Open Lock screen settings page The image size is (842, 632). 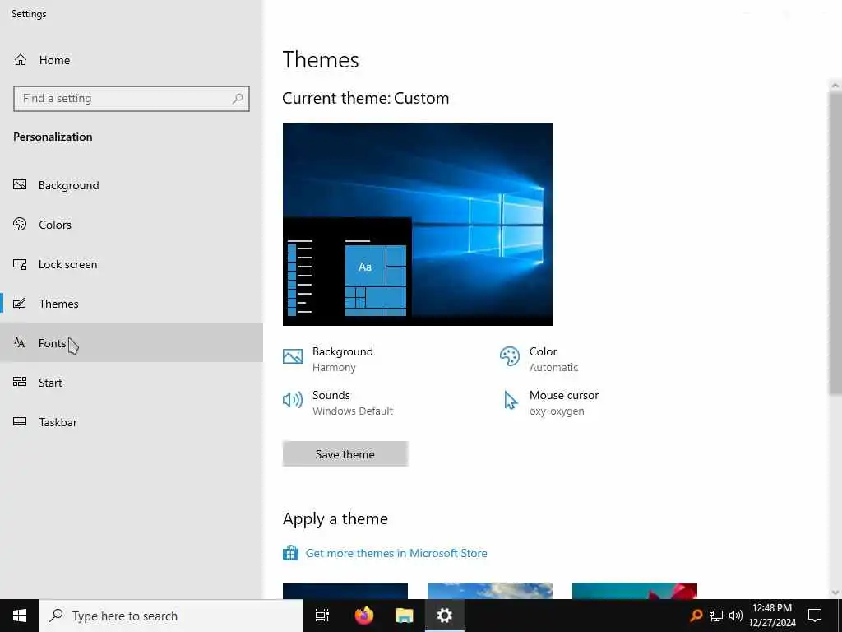click(132, 264)
